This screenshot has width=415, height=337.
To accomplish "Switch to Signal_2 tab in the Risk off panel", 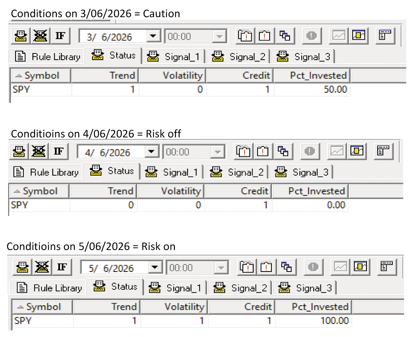I will point(236,172).
